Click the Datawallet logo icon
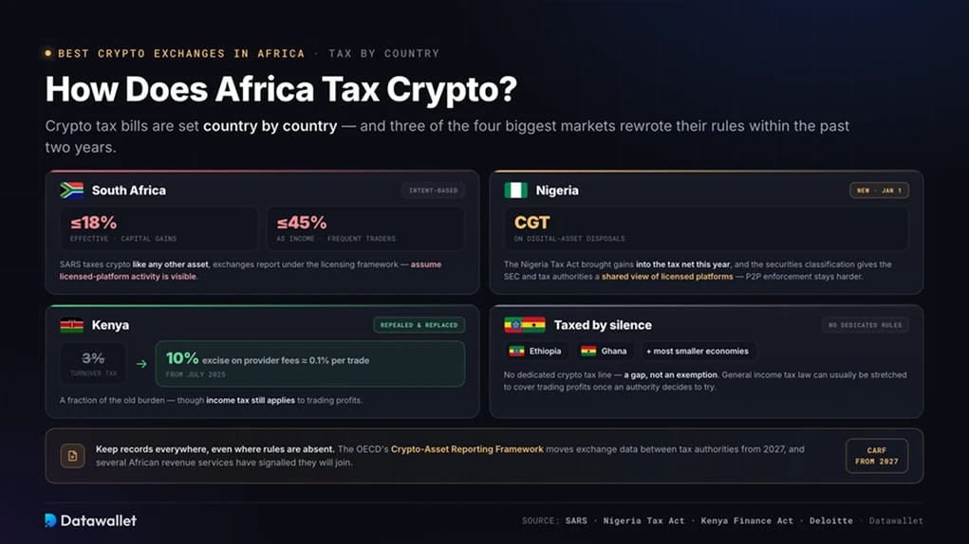Screen dimensions: 969x544 (x=50, y=520)
